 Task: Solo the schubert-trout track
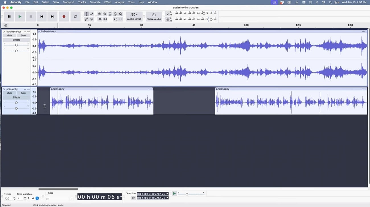tap(23, 35)
